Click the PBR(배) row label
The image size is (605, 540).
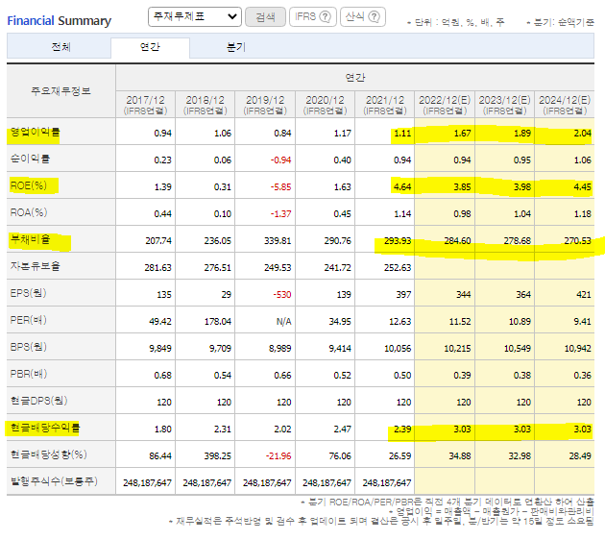(28, 374)
